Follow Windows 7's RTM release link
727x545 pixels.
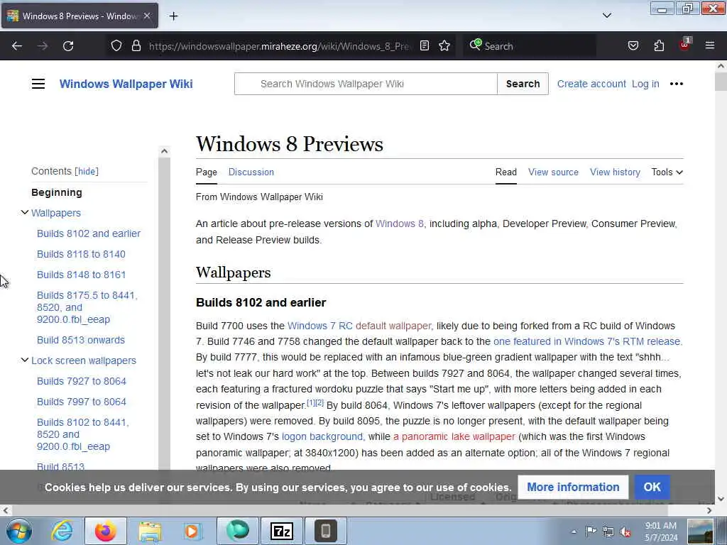pos(587,341)
